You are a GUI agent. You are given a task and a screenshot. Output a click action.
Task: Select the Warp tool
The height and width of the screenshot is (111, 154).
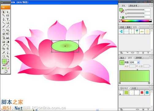(3, 34)
